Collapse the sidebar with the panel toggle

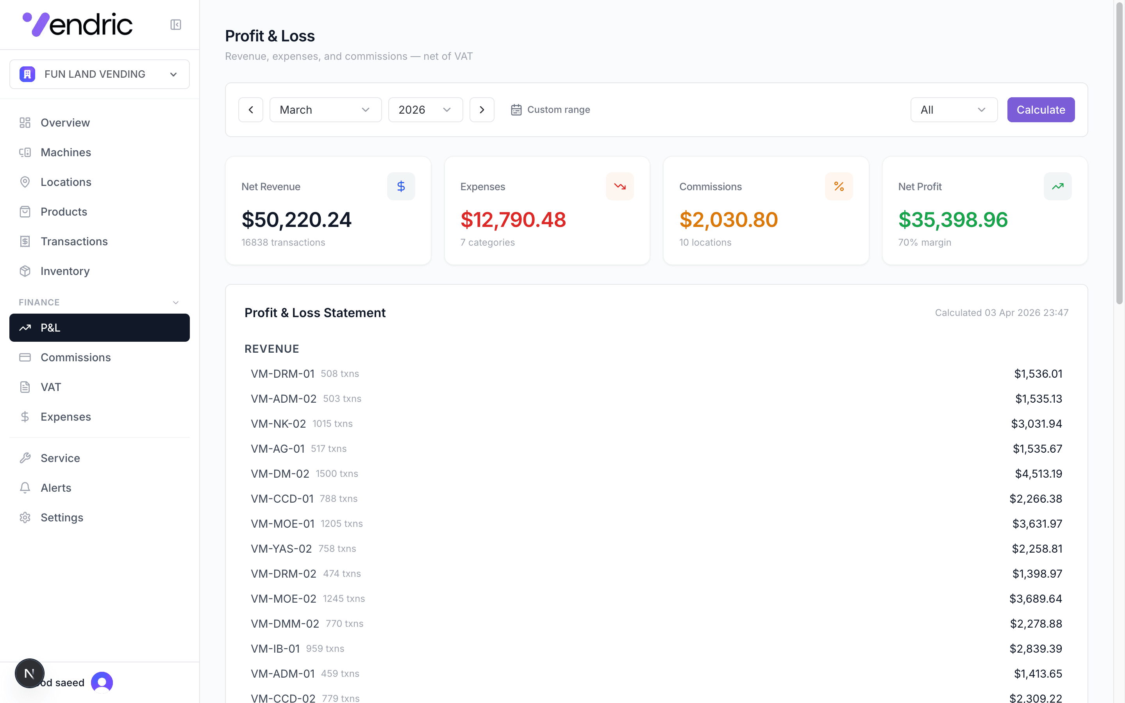(x=175, y=25)
